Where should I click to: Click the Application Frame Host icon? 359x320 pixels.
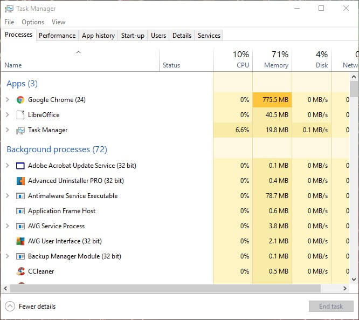click(20, 211)
